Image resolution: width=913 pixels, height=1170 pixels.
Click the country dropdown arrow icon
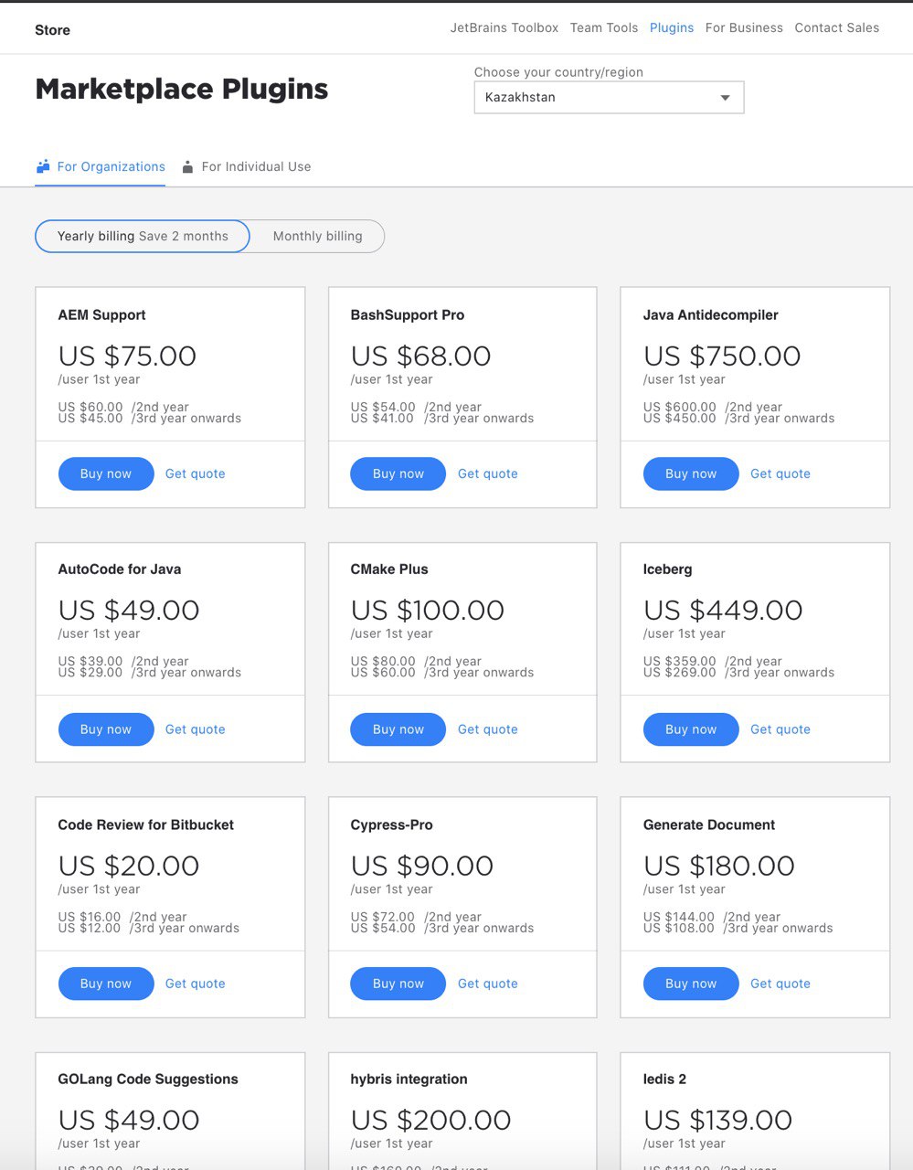click(x=726, y=98)
